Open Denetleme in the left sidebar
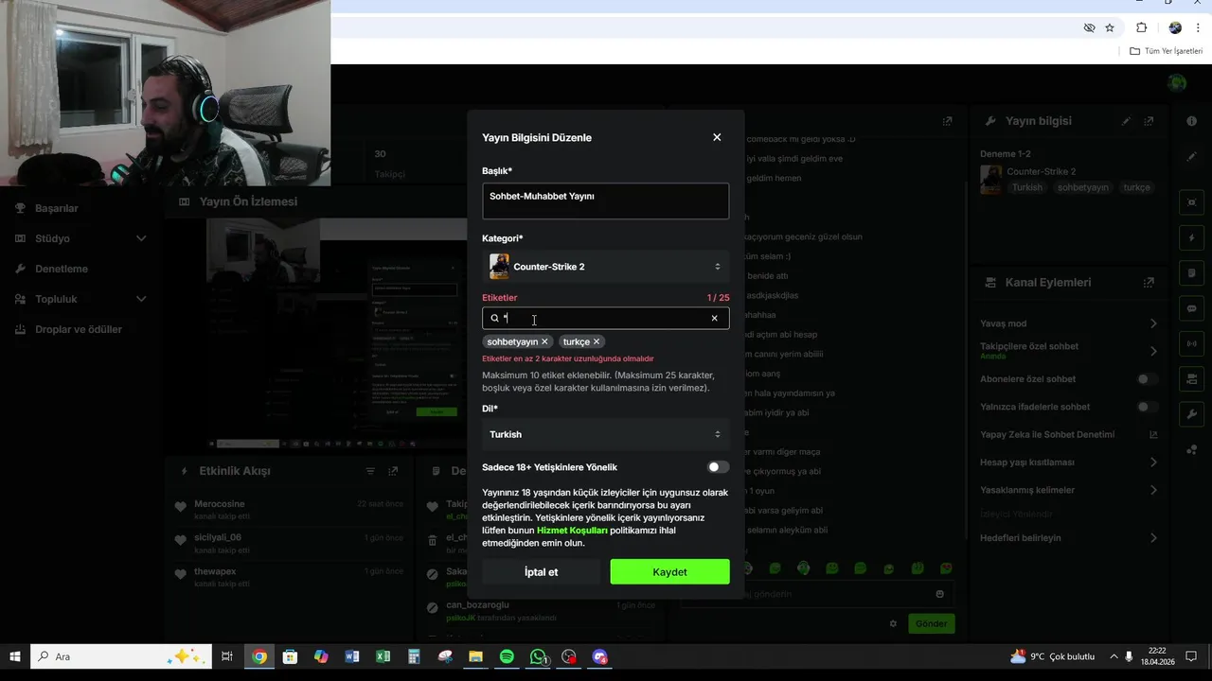Viewport: 1212px width, 681px height. 62,269
